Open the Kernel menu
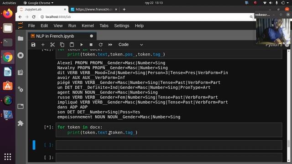Image resolution: width=292 pixels, height=164 pixels. pos(88,26)
